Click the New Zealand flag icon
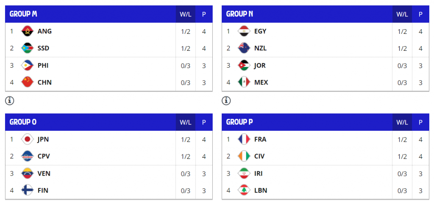Image resolution: width=434 pixels, height=201 pixels. (244, 48)
